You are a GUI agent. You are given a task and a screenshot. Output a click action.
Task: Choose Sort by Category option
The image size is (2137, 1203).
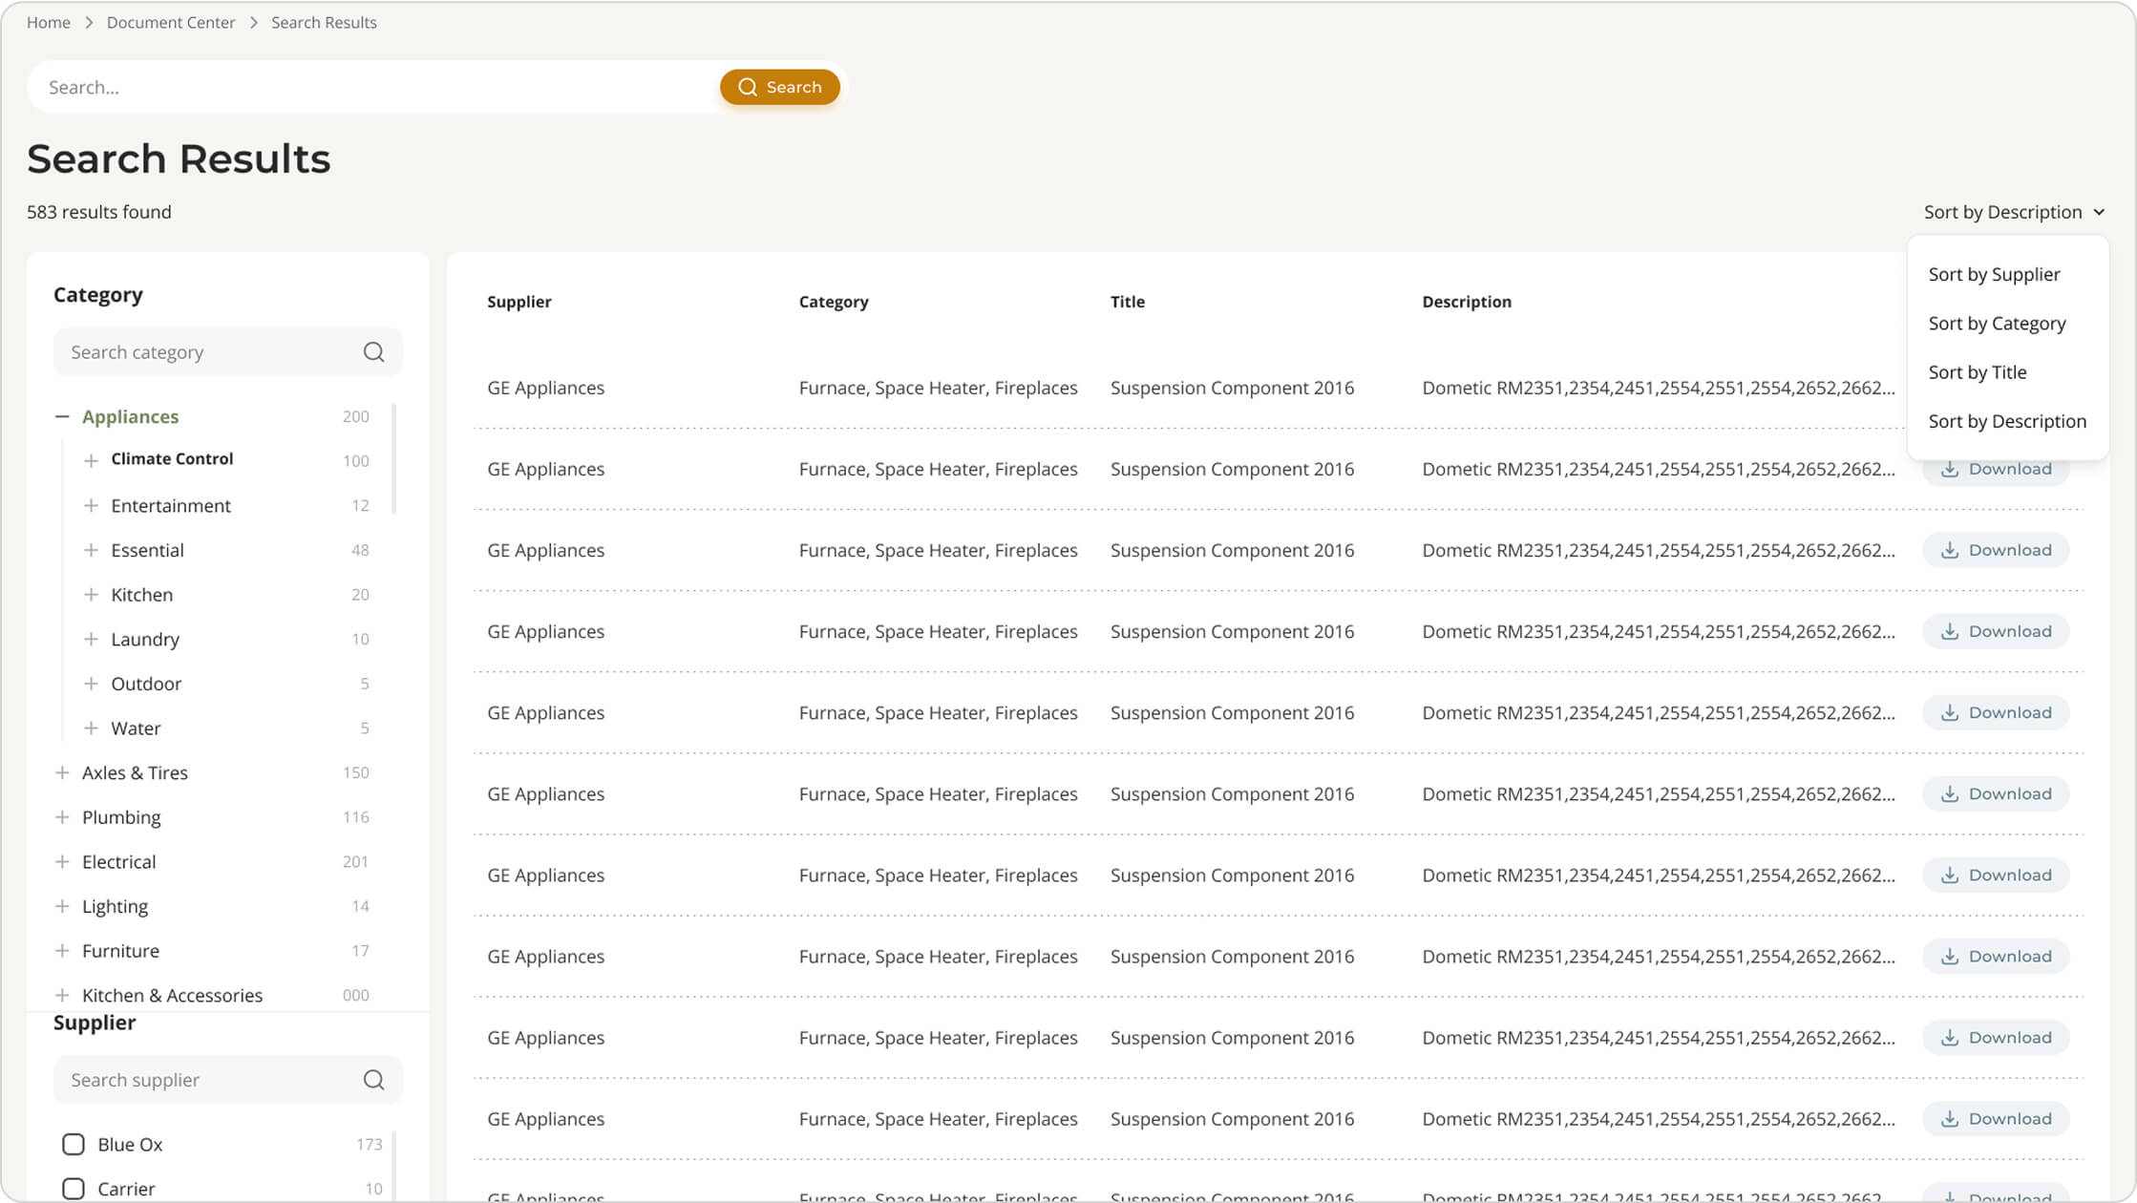click(1997, 324)
